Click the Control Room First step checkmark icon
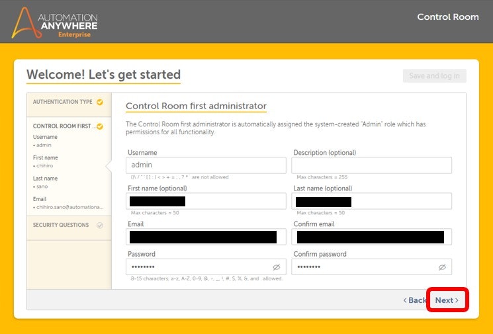Screen dimensions: 493x334 100,126
